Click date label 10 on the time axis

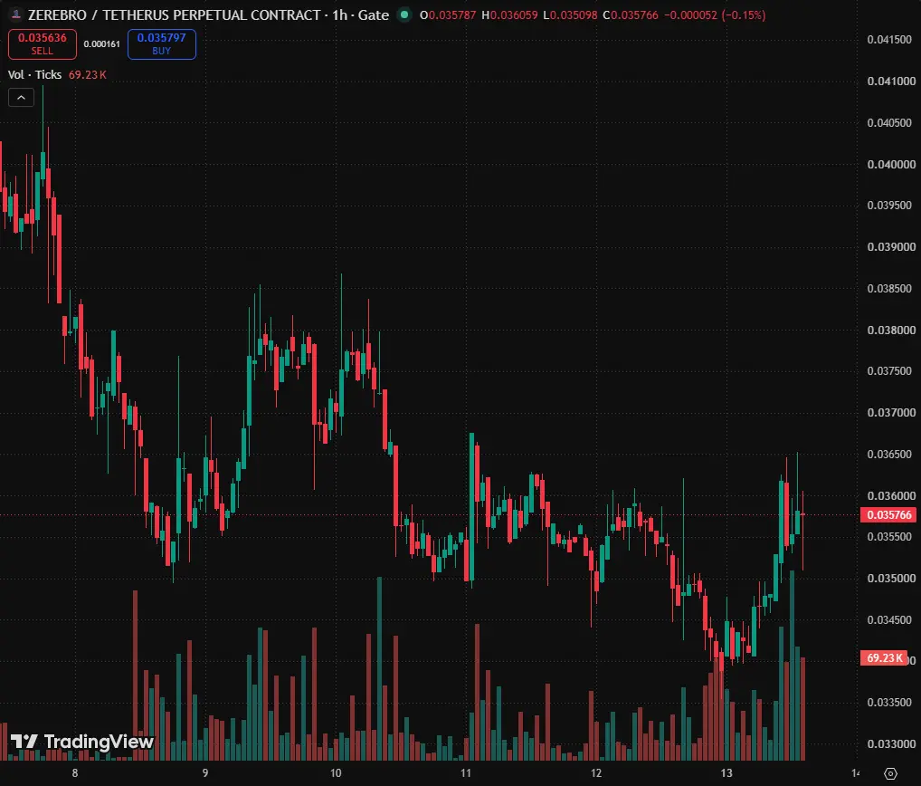(x=336, y=773)
